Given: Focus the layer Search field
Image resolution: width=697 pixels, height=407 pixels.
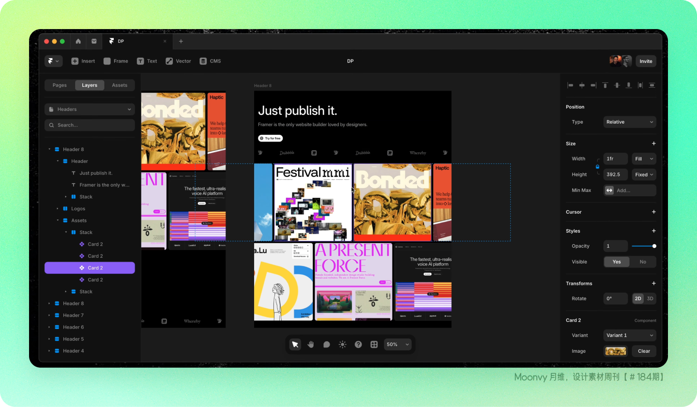Looking at the screenshot, I should pyautogui.click(x=90, y=125).
